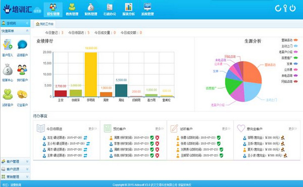Collapse the 快捷菜单 section chevron
Viewport: 303px width, 187px height.
[x=27, y=31]
